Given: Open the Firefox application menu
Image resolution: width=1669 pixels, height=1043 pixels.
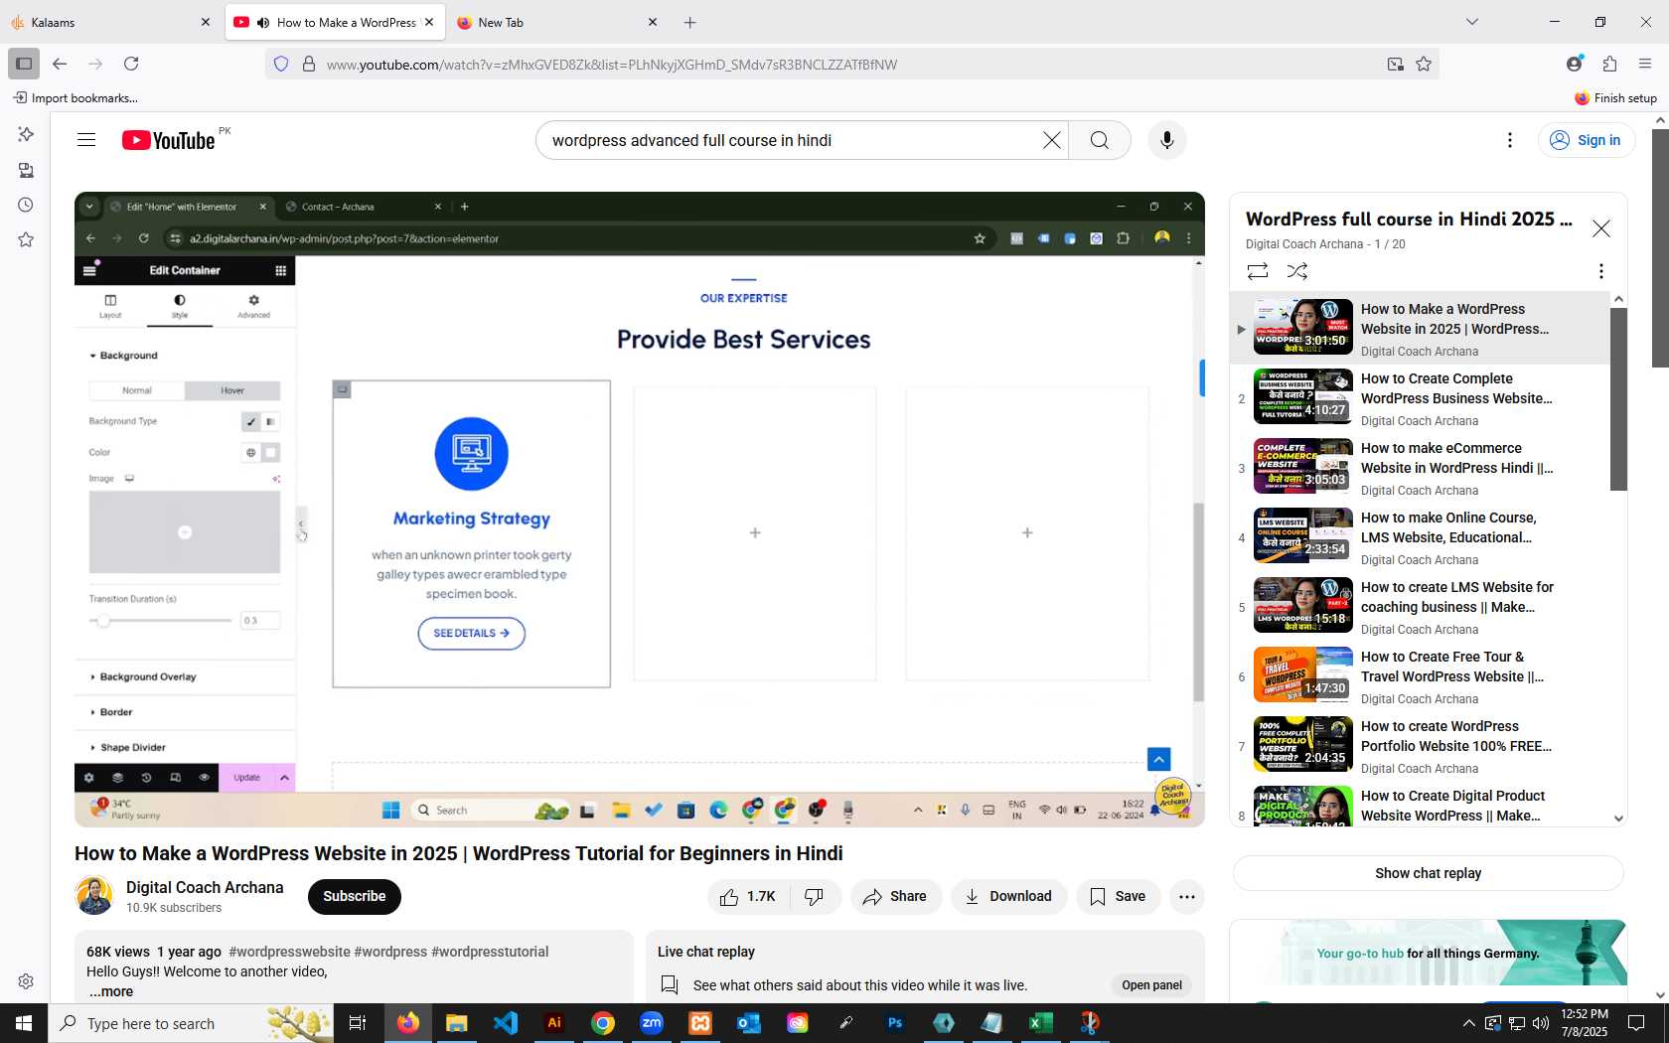Looking at the screenshot, I should click(1645, 64).
